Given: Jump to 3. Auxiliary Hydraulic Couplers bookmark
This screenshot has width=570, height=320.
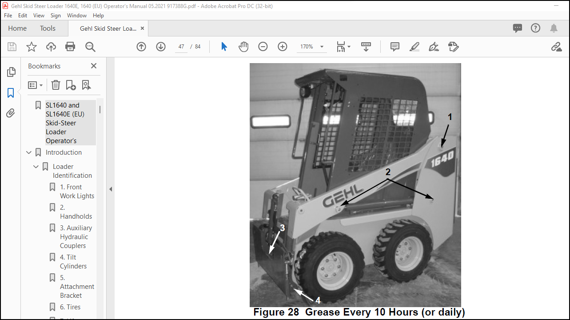Looking at the screenshot, I should click(76, 237).
